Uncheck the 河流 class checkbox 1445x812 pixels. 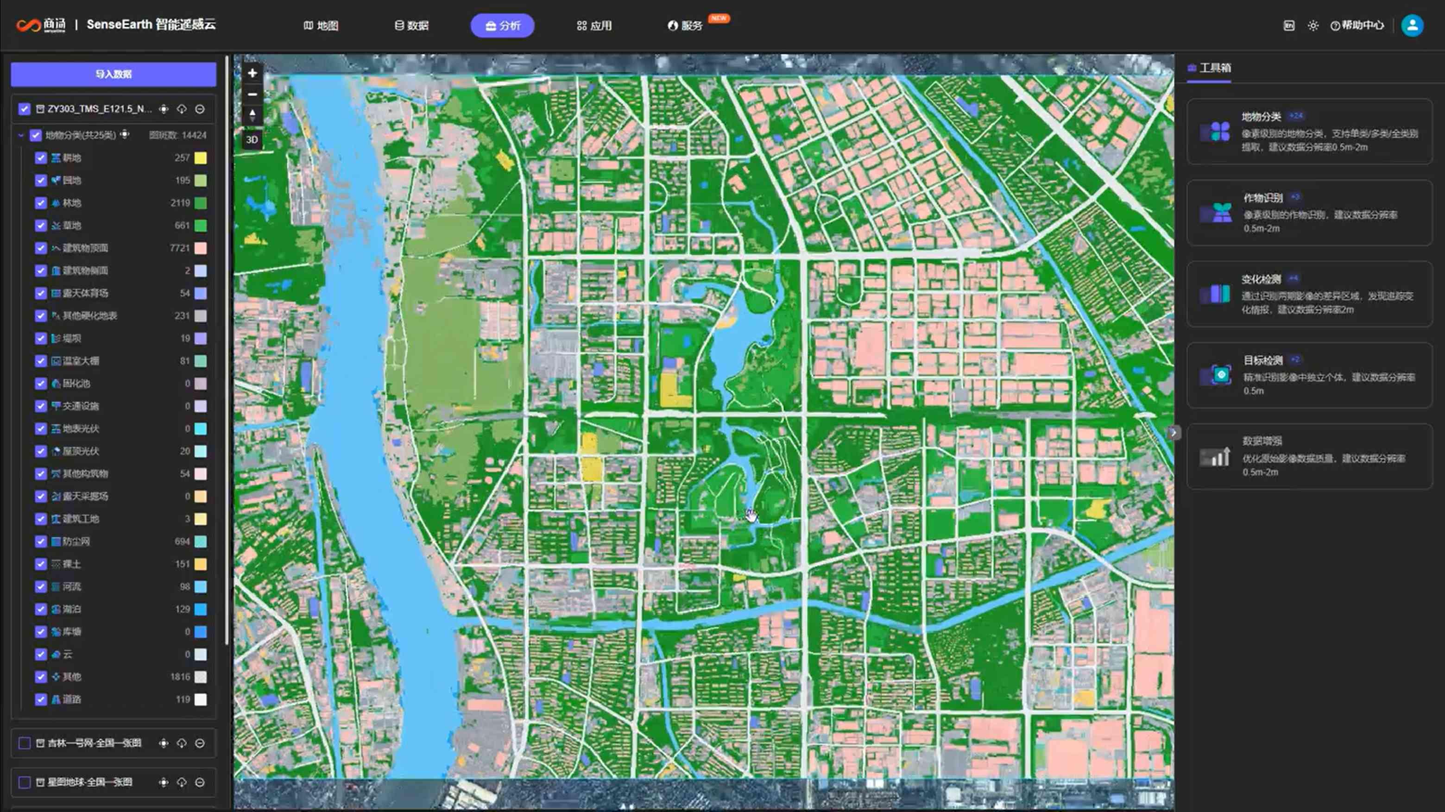tap(40, 586)
